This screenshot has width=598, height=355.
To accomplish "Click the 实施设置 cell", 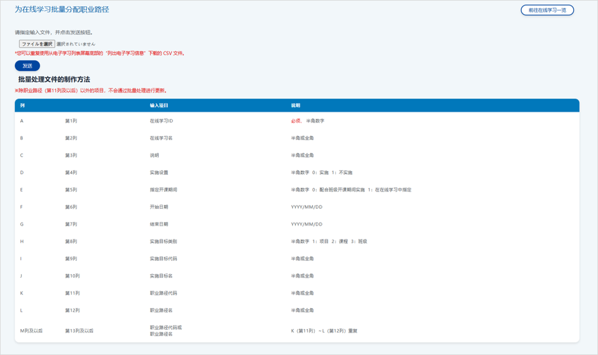I will pos(159,173).
